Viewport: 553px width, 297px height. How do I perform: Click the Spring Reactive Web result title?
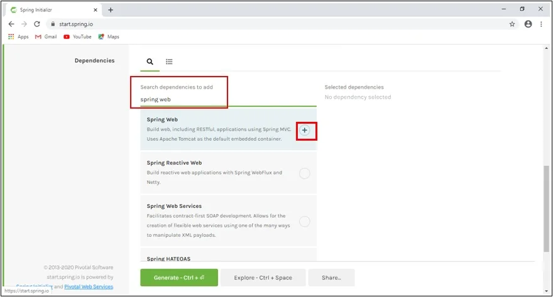point(174,163)
